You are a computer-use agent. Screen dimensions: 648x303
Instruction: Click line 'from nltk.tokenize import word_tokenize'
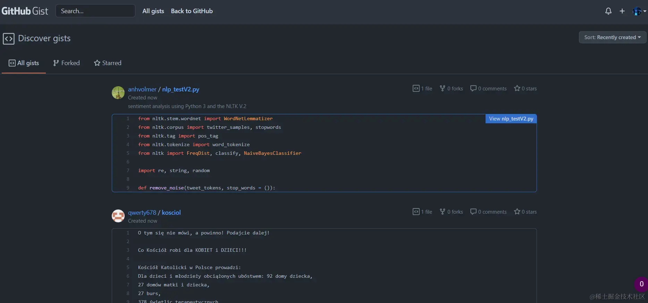[194, 145]
